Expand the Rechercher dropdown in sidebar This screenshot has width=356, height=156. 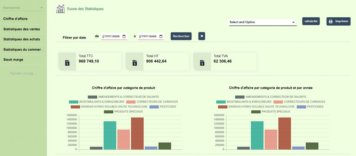point(41,8)
